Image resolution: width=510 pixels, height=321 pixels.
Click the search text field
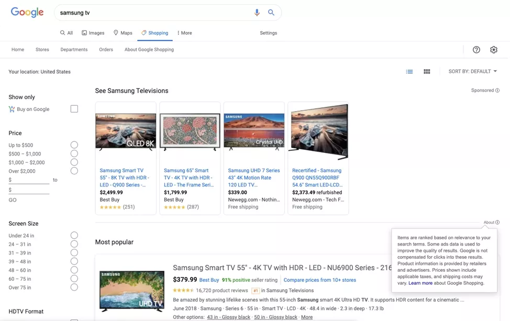[154, 13]
